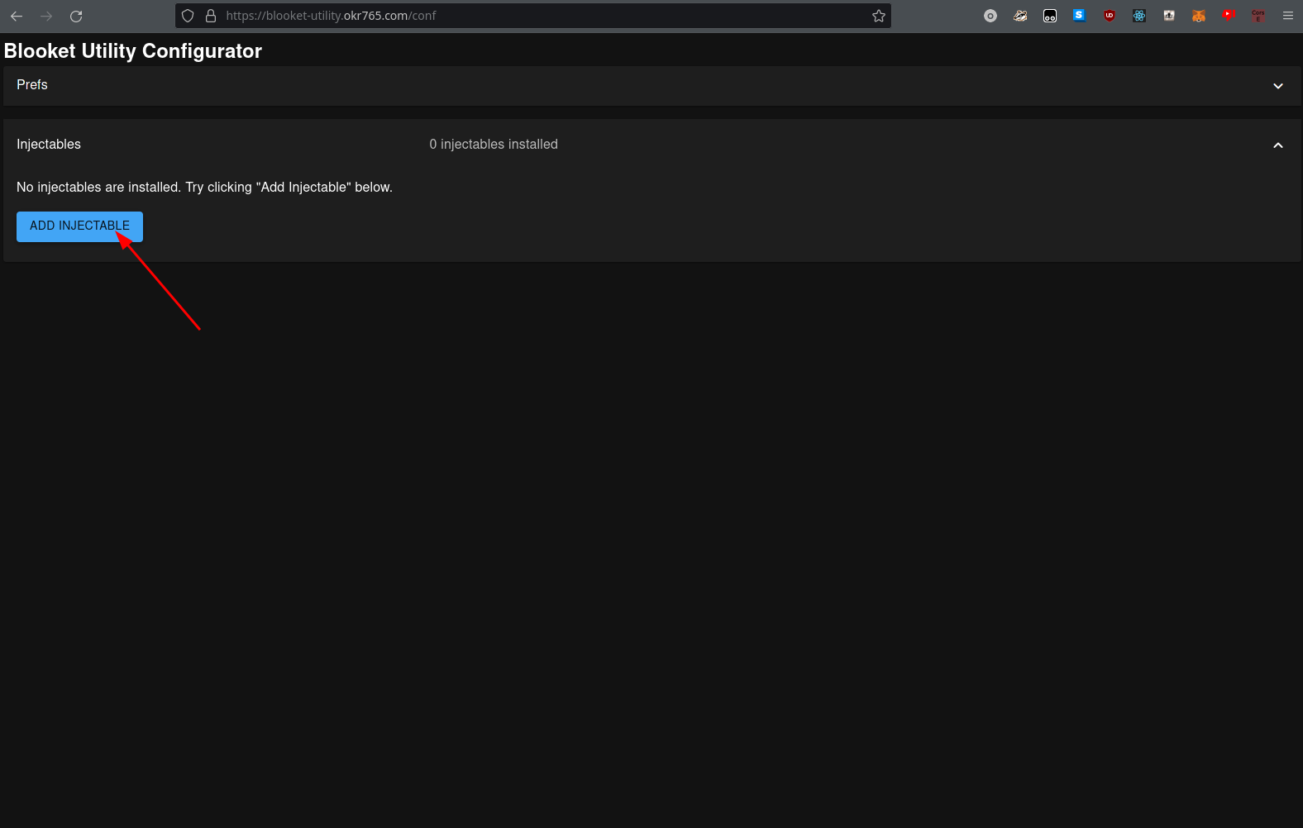Collapse the Injectables section chevron
1303x828 pixels.
pyautogui.click(x=1277, y=145)
